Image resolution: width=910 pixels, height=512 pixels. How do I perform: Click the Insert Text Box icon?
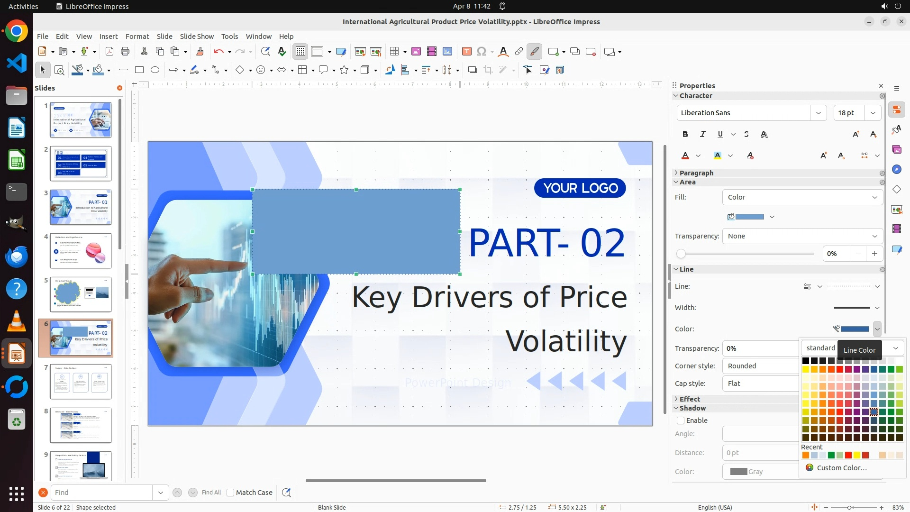click(466, 52)
